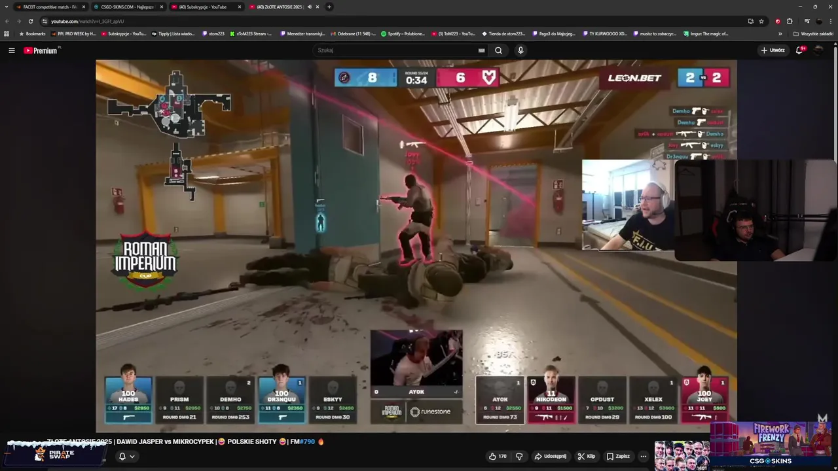Image resolution: width=838 pixels, height=471 pixels.
Task: Bookmark this page with star icon
Action: pyautogui.click(x=761, y=21)
